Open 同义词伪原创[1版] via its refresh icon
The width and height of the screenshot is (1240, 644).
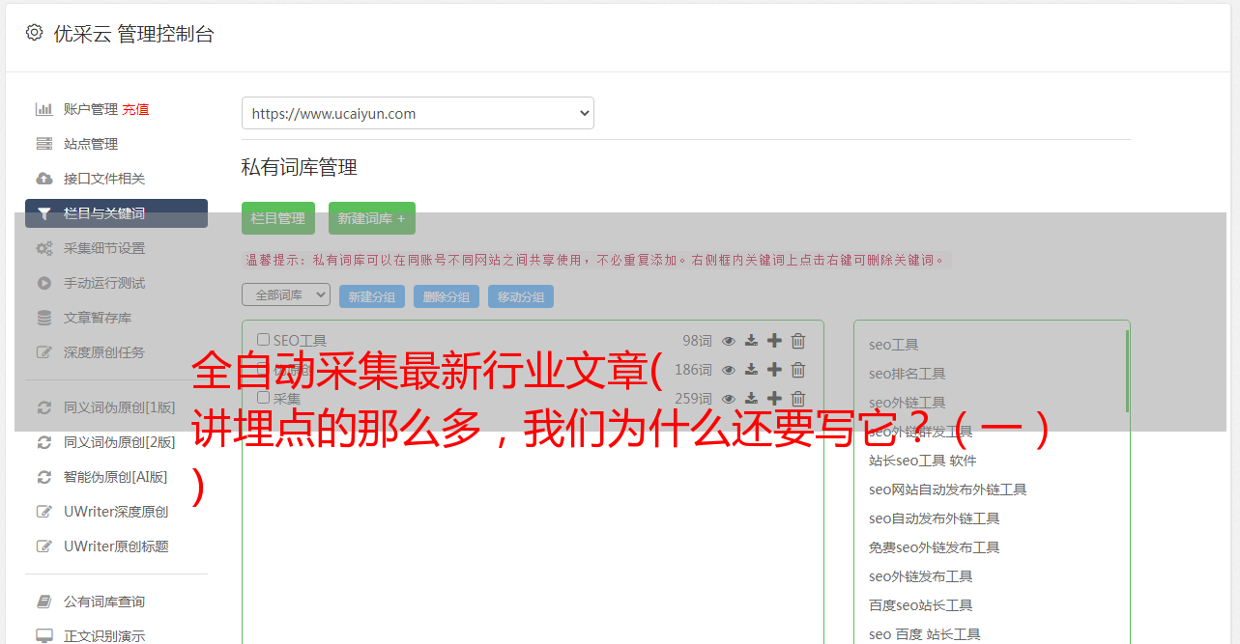click(x=44, y=407)
